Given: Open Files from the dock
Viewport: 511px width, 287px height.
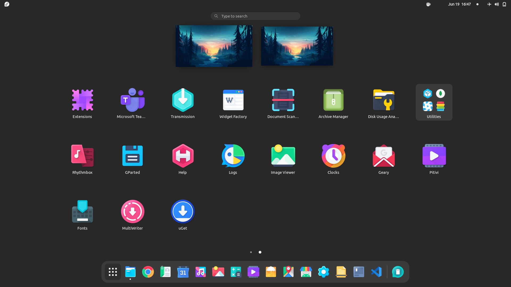Looking at the screenshot, I should click(x=130, y=272).
